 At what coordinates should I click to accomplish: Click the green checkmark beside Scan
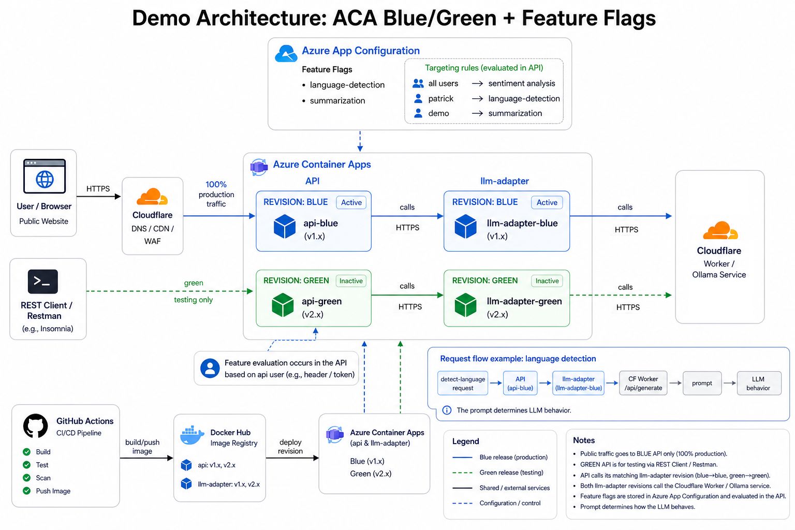(27, 478)
